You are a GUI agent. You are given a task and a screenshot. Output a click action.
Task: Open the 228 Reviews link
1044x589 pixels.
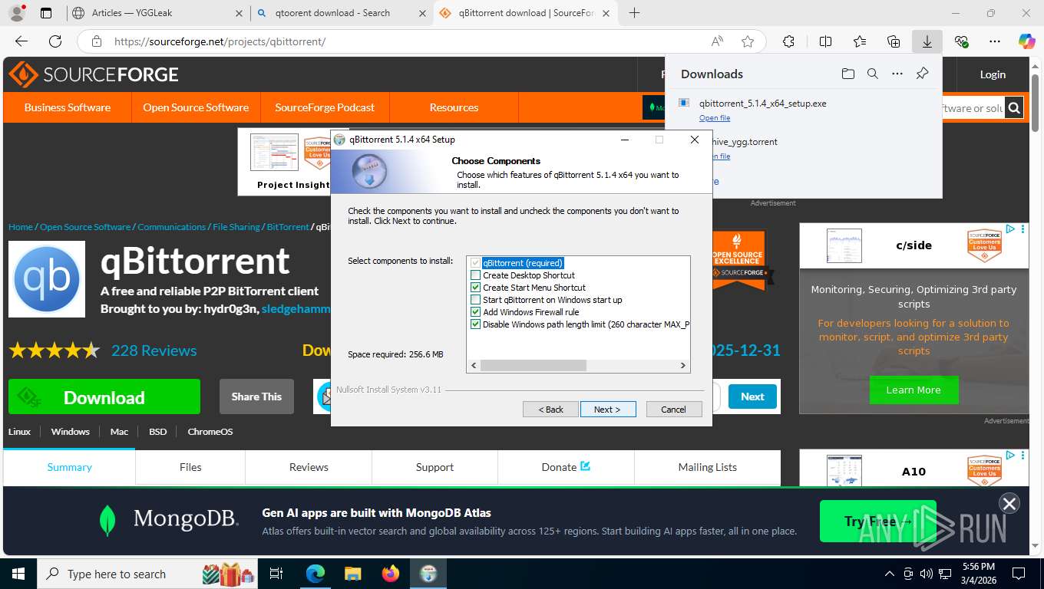coord(154,350)
